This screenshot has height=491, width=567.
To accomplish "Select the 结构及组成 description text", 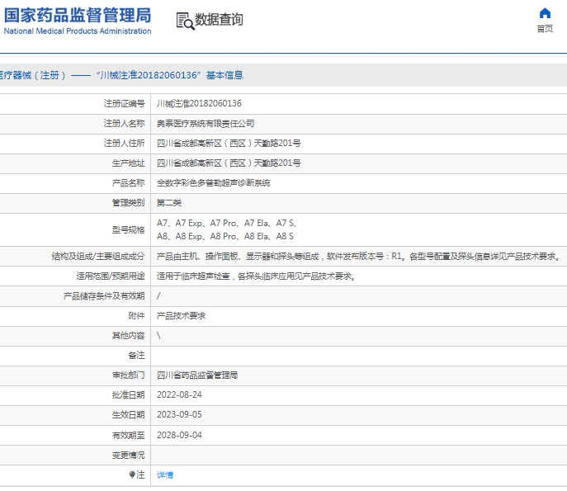I will coord(359,257).
